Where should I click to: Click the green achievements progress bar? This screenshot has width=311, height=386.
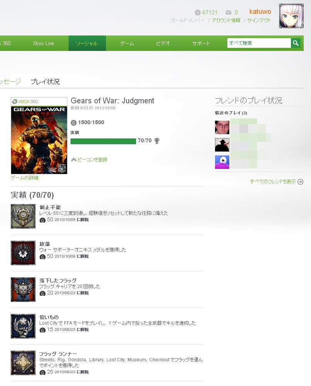[x=103, y=141]
